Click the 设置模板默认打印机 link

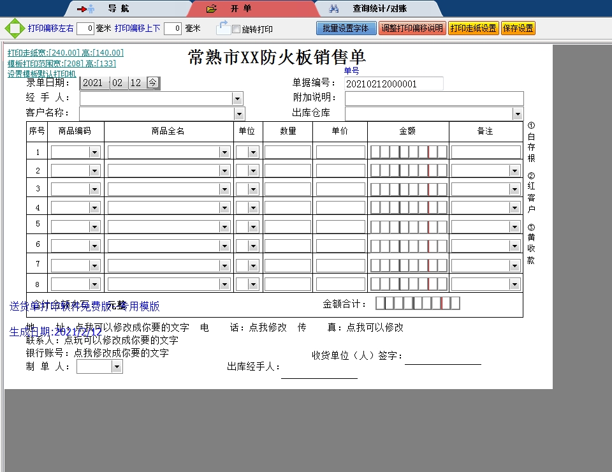[x=41, y=73]
